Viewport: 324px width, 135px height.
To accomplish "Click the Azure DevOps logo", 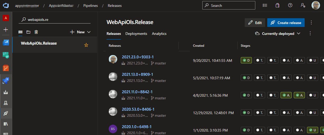I will [x=6, y=6].
